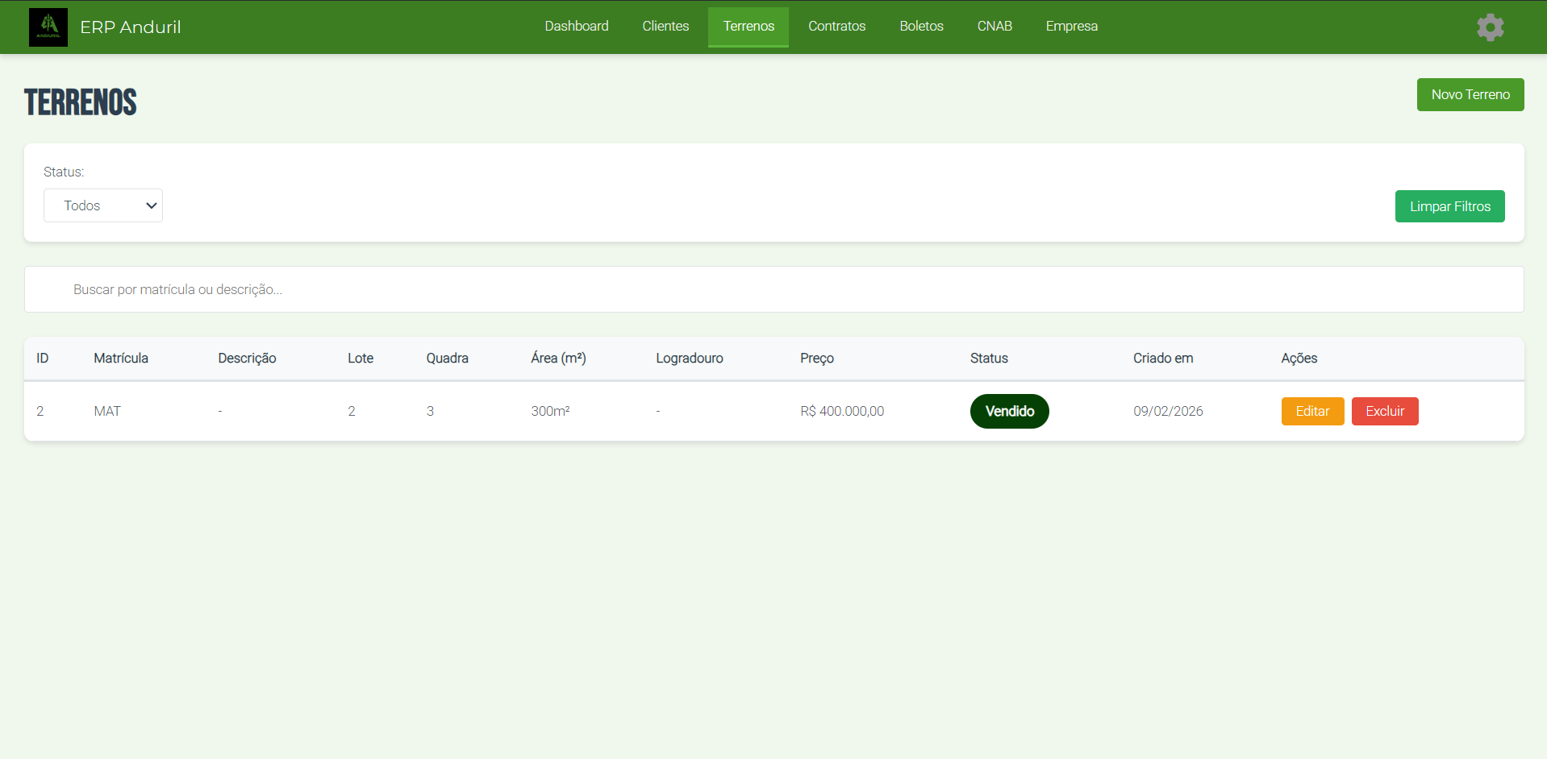Click the Novo Terreno button
The width and height of the screenshot is (1547, 759).
pos(1470,95)
